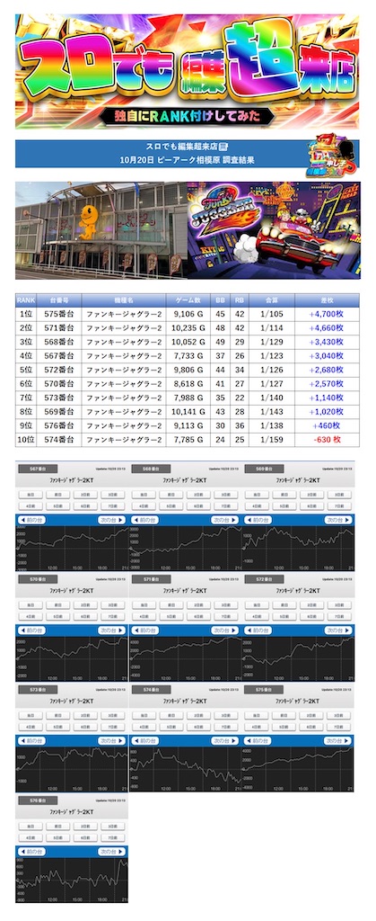Select 7日前 in the 571番台 panel
Screen dimensions: 376x921
coord(225,616)
